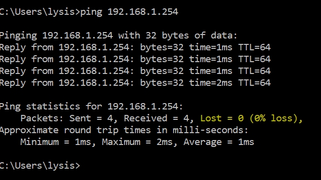Click "bytes of data:" in the Pinging line
This screenshot has width=321, height=180.
pyautogui.click(x=199, y=36)
